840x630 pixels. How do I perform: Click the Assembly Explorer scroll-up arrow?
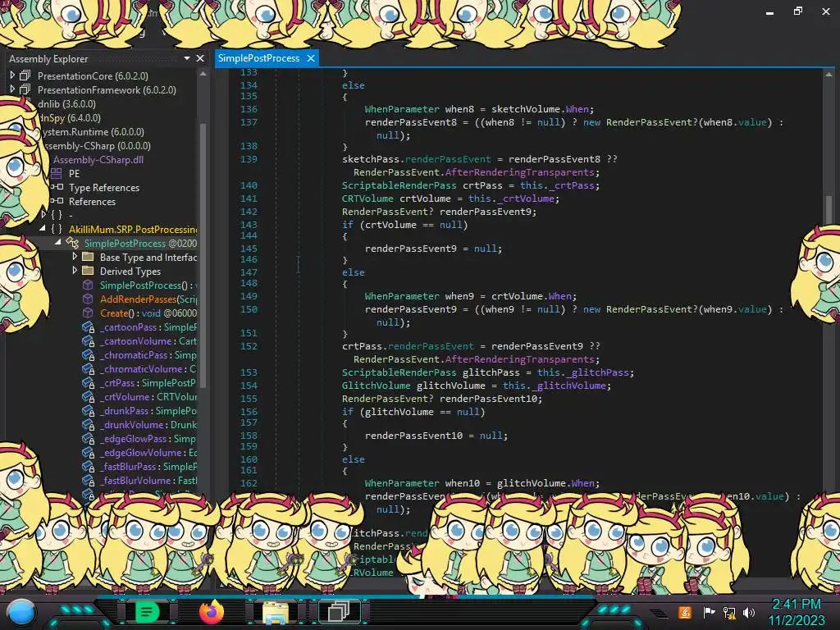pyautogui.click(x=203, y=74)
